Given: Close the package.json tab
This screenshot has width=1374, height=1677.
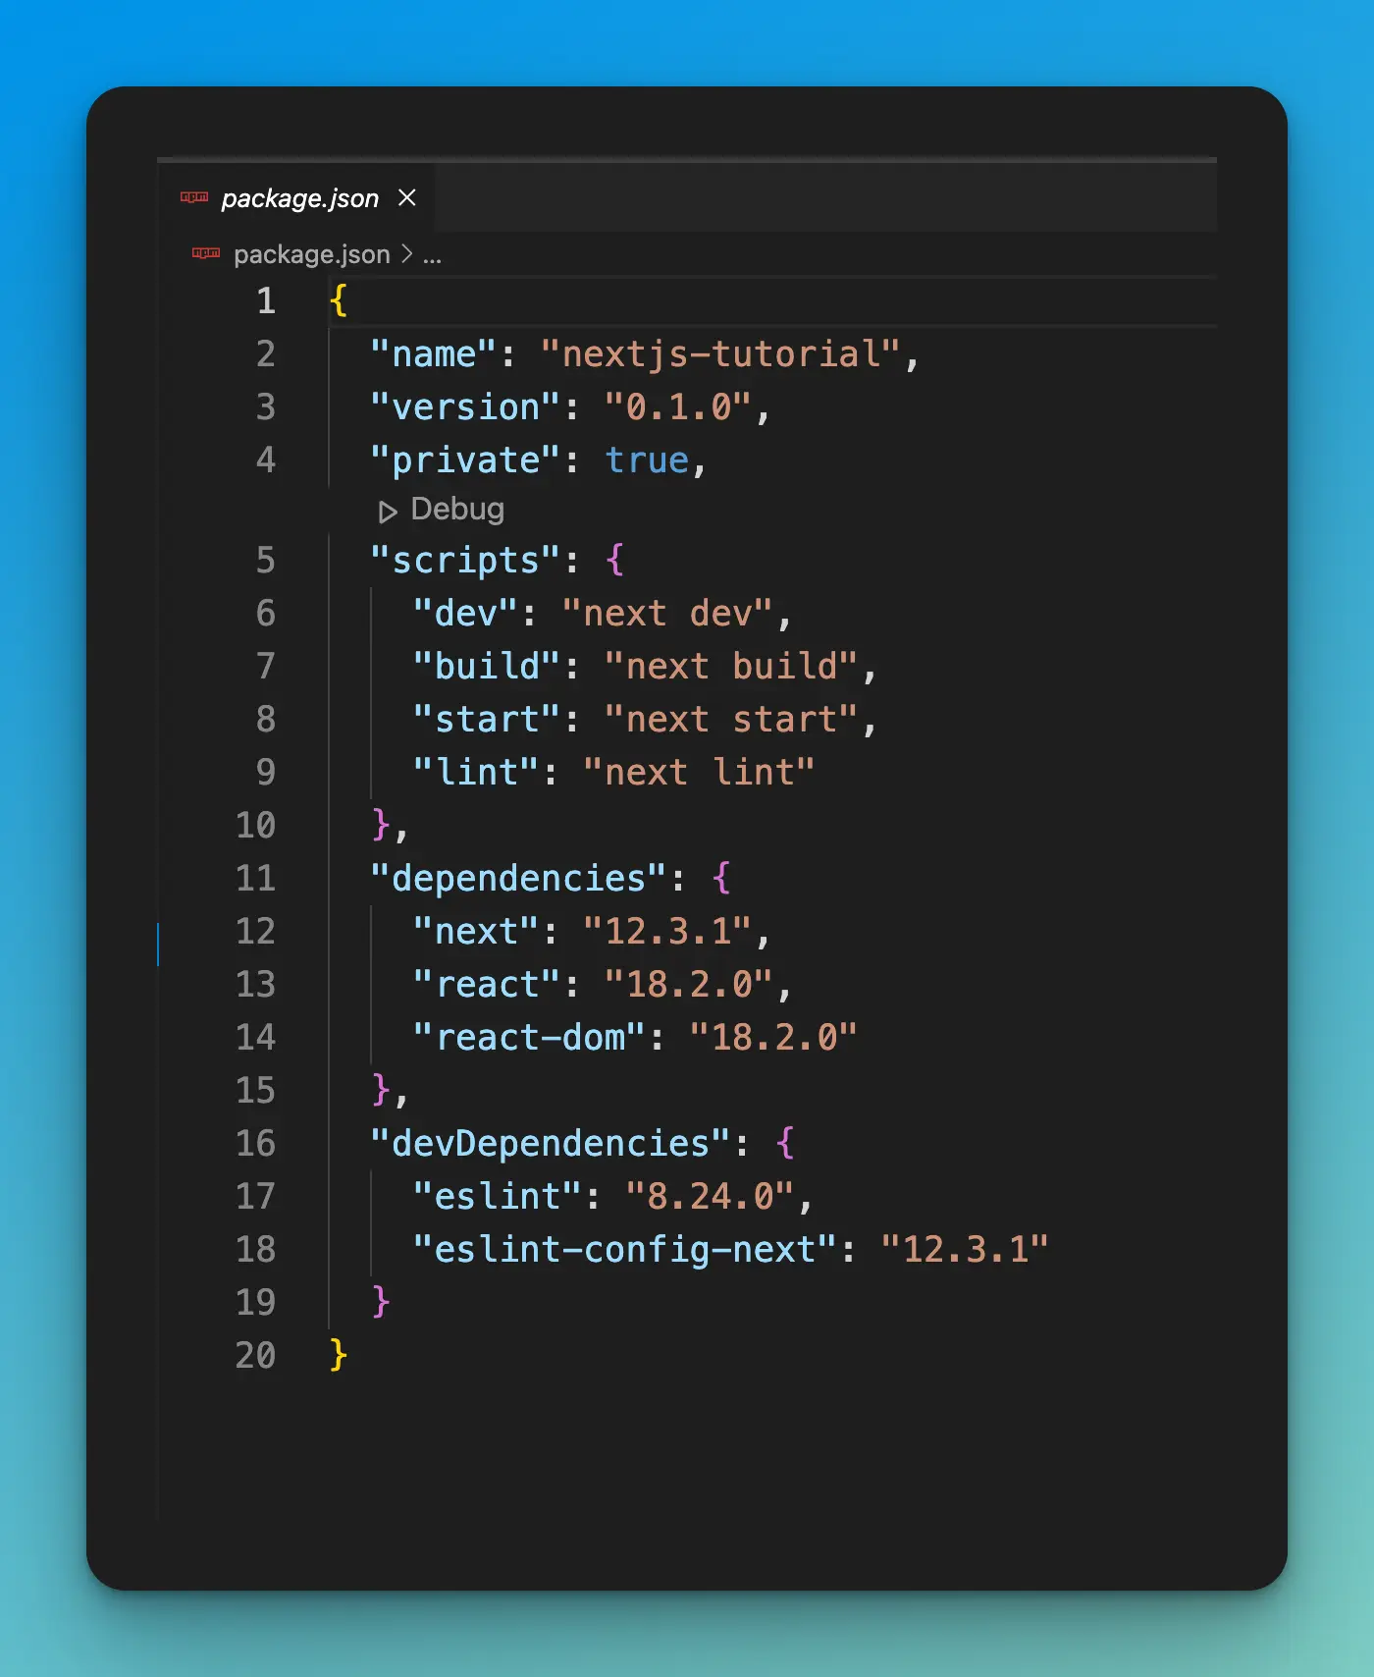Looking at the screenshot, I should [407, 198].
